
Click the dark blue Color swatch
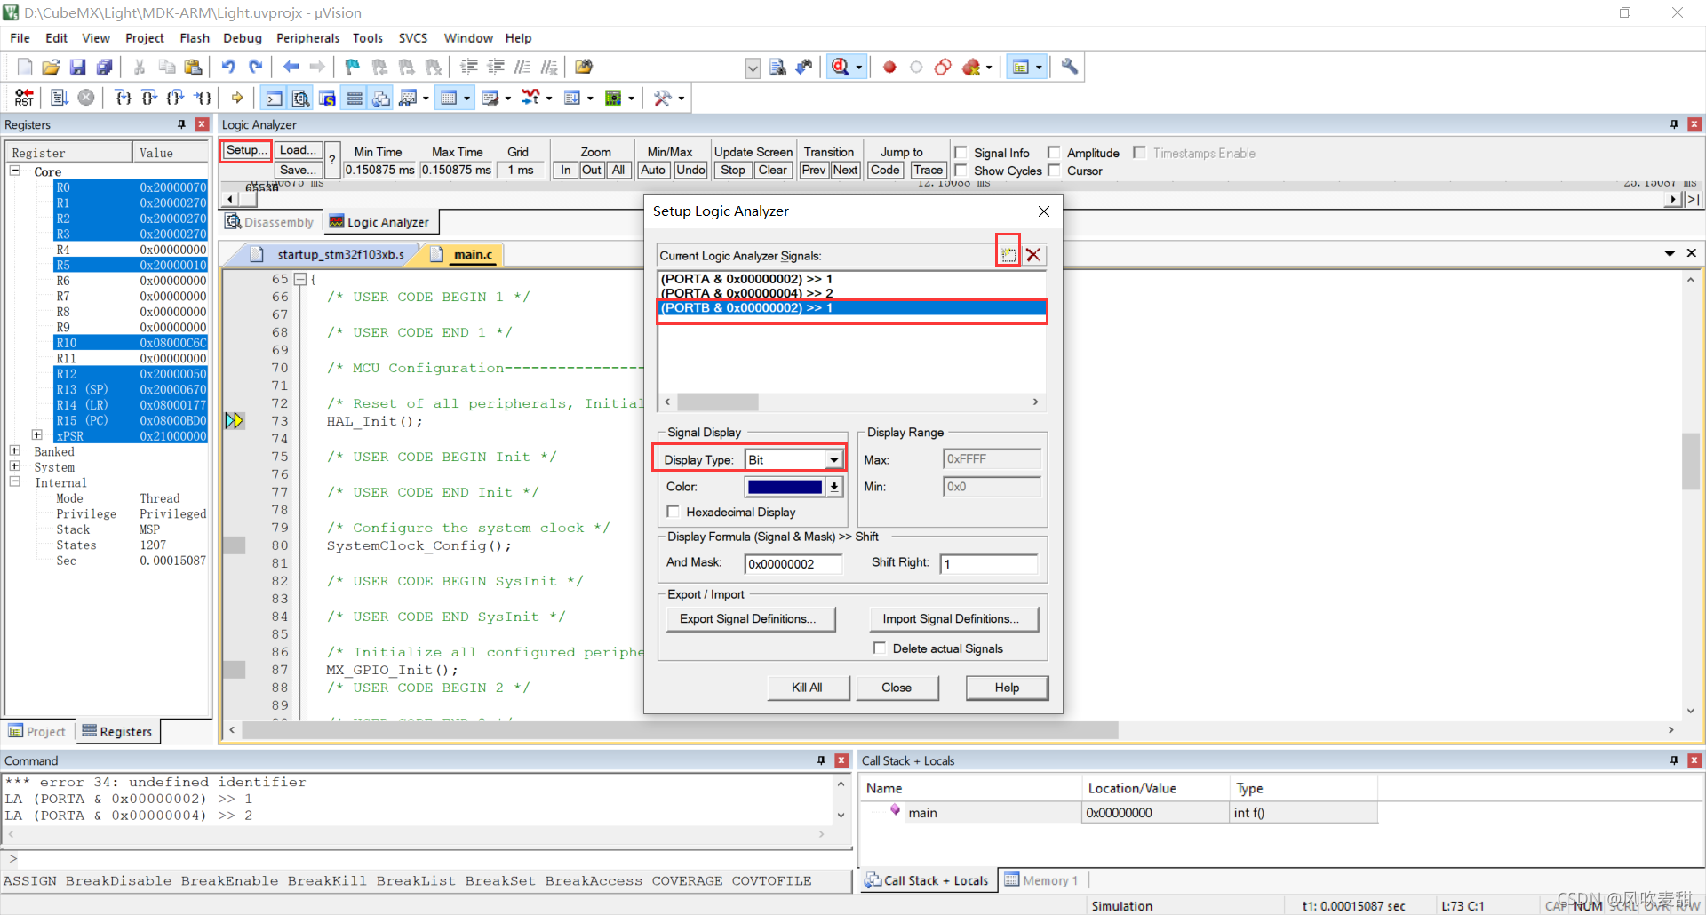[x=785, y=487]
